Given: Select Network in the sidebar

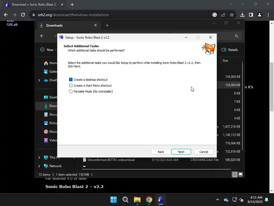Looking at the screenshot, I should [x=52, y=166].
